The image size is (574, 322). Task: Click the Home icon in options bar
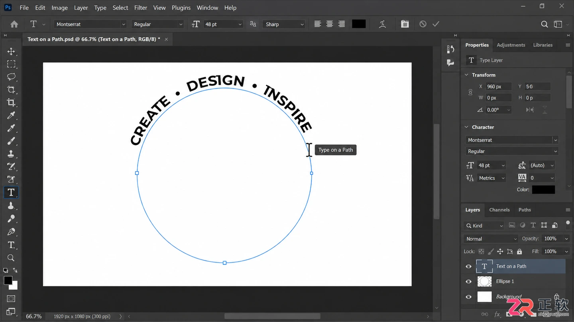(14, 24)
